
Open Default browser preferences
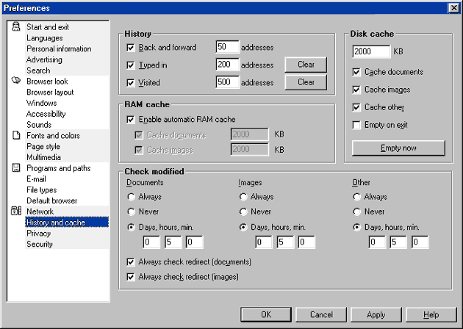click(x=51, y=200)
